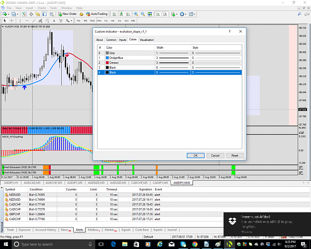This screenshot has width=311, height=249.
Task: Click Cancel in the Custom Indicator dialog
Action: tap(215, 155)
